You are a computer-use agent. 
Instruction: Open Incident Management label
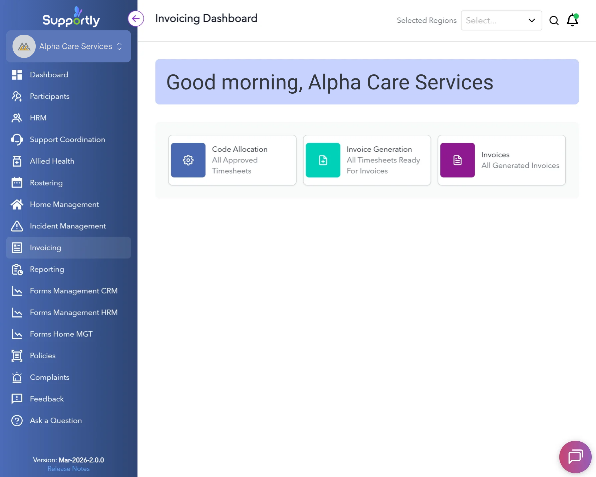(68, 226)
